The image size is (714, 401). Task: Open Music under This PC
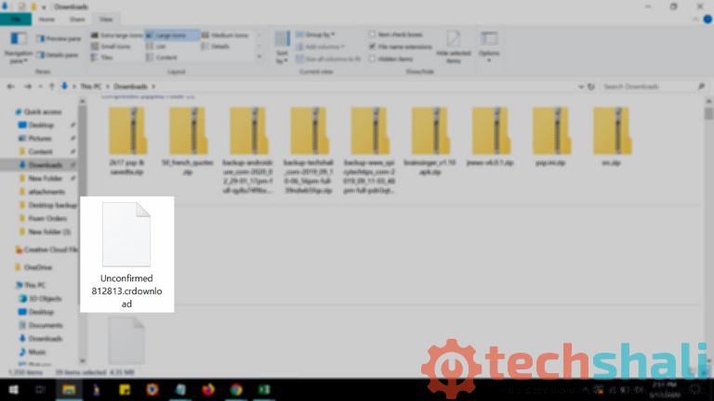(x=36, y=352)
